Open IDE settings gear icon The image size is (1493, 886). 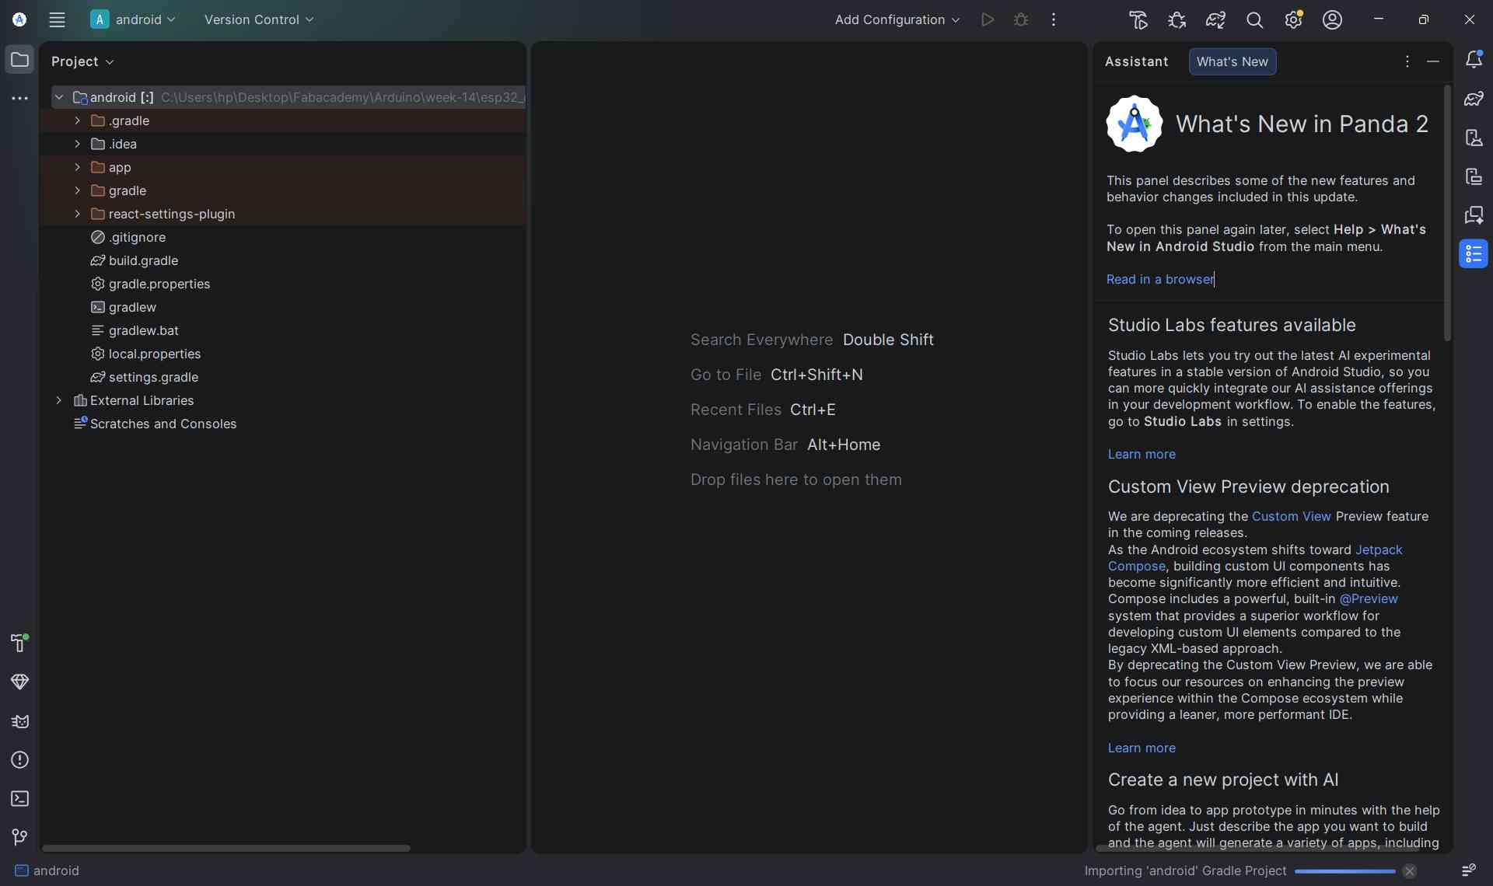tap(1293, 20)
